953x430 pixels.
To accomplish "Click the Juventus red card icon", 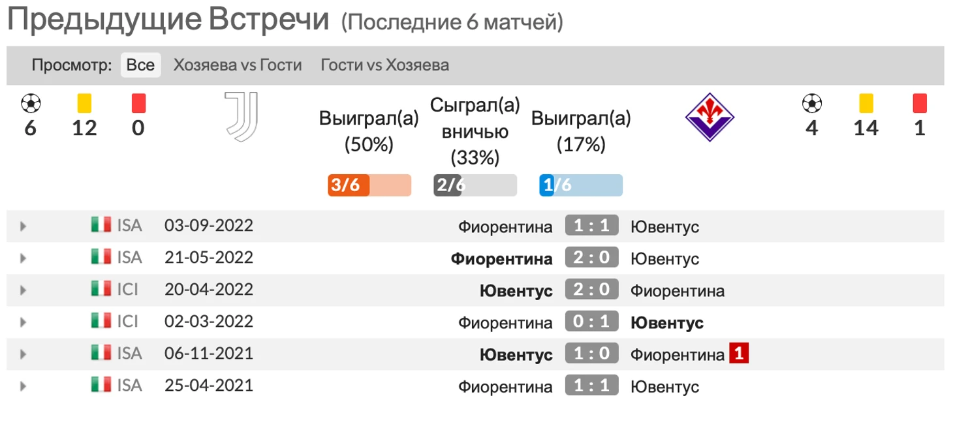I will 138,103.
